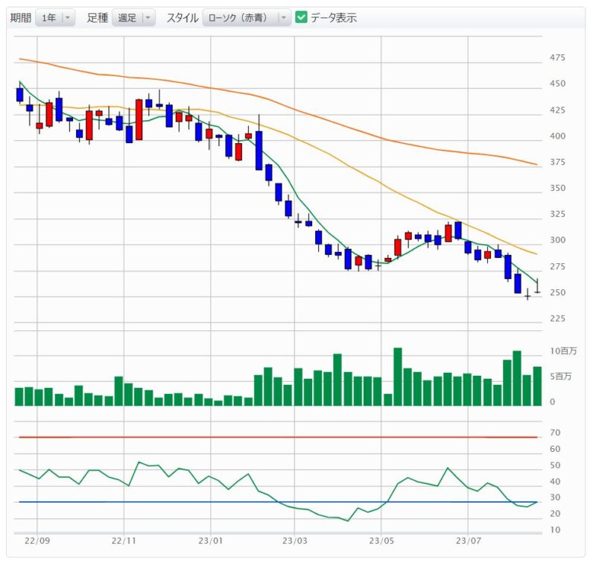Image resolution: width=596 pixels, height=566 pixels.
Task: Click the 250 price axis label
Action: (557, 292)
